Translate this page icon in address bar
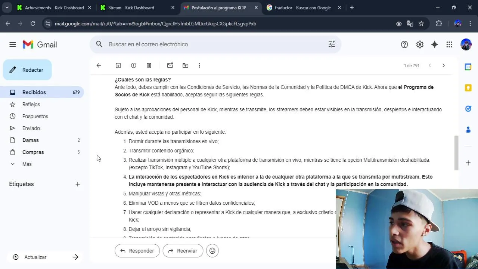 click(410, 24)
